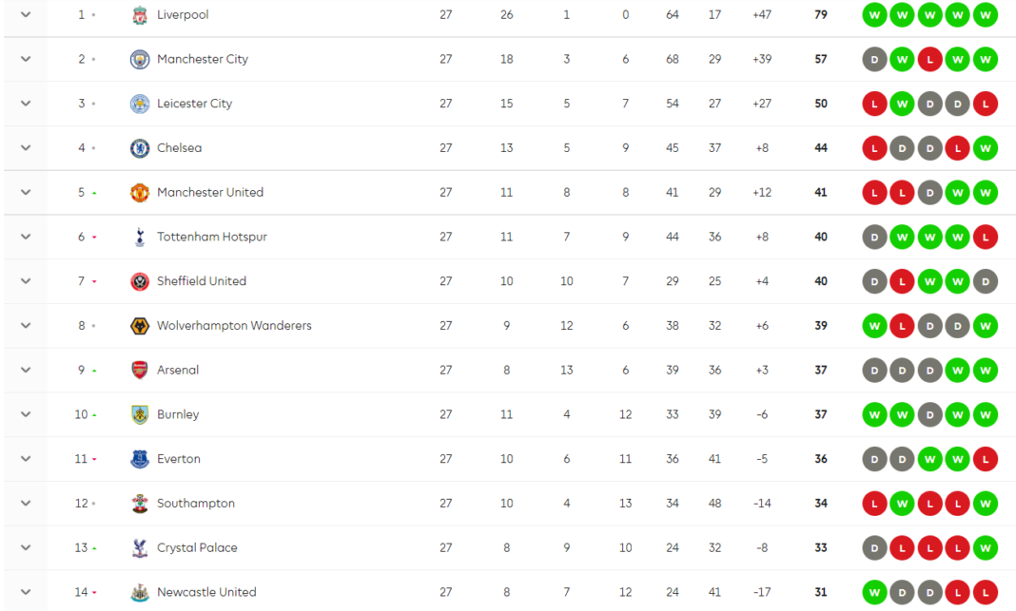This screenshot has height=611, width=1016.
Task: Click Chelsea's points total 44
Action: click(821, 148)
